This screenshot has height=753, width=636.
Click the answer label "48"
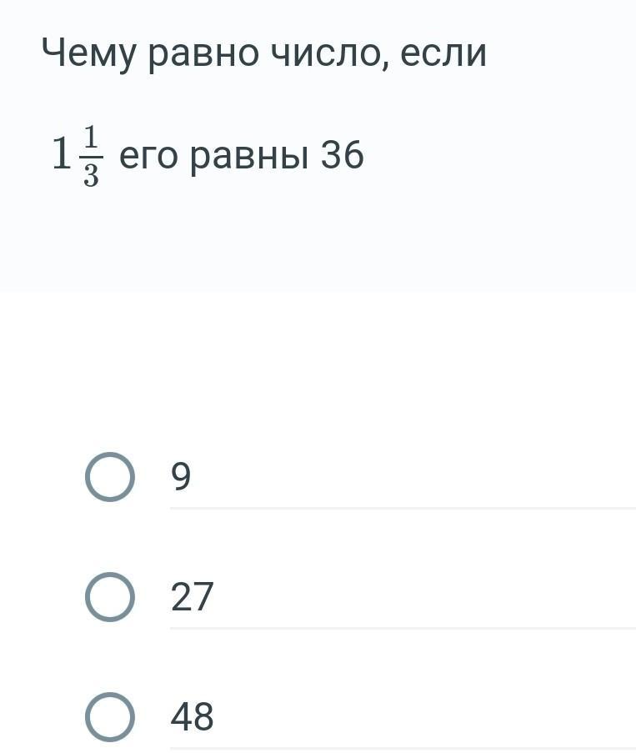(192, 716)
